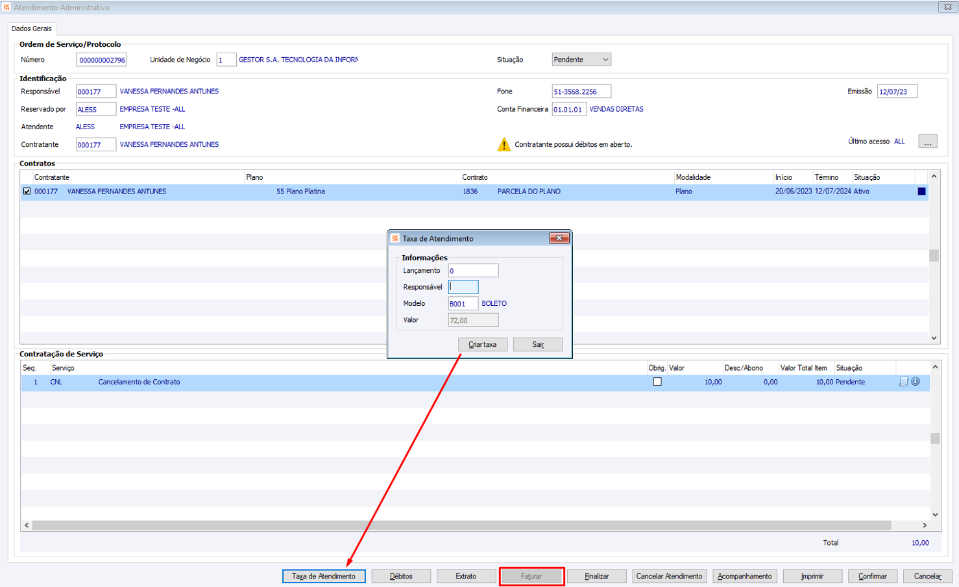Open Acompanhamento
This screenshot has height=587, width=959.
(745, 576)
